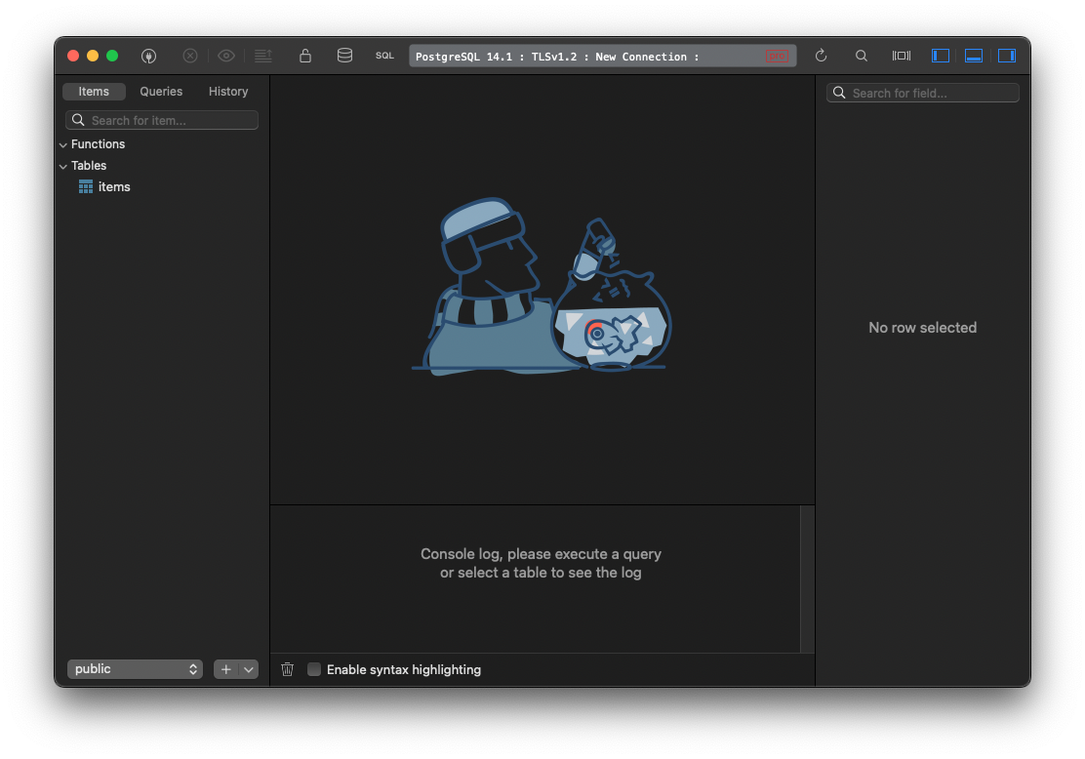Open the chevron menu next to plus

pyautogui.click(x=249, y=669)
